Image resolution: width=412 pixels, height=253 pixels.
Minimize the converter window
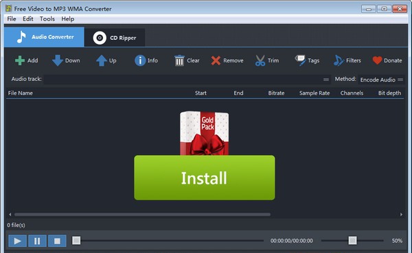[368, 9]
